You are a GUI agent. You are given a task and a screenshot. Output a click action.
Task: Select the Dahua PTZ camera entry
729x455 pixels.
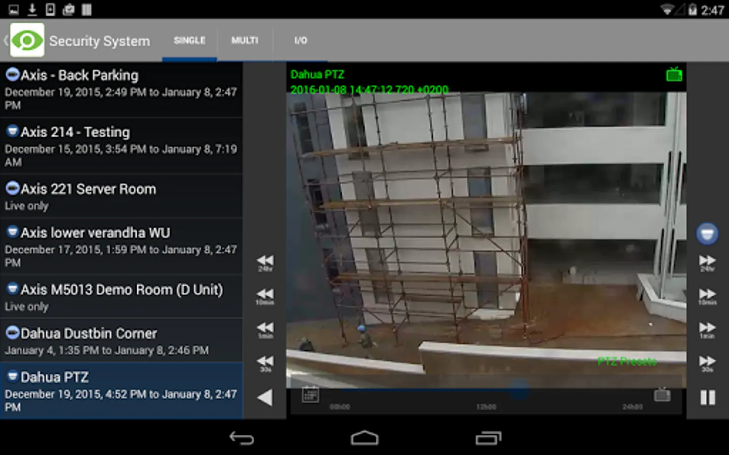pyautogui.click(x=121, y=391)
